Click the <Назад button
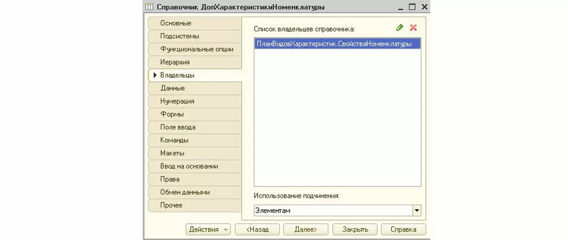568x240 pixels. 257,229
